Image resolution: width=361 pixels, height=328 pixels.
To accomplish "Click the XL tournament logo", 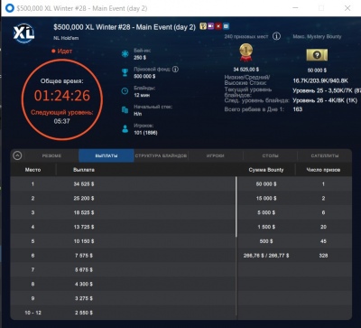I will [x=23, y=33].
